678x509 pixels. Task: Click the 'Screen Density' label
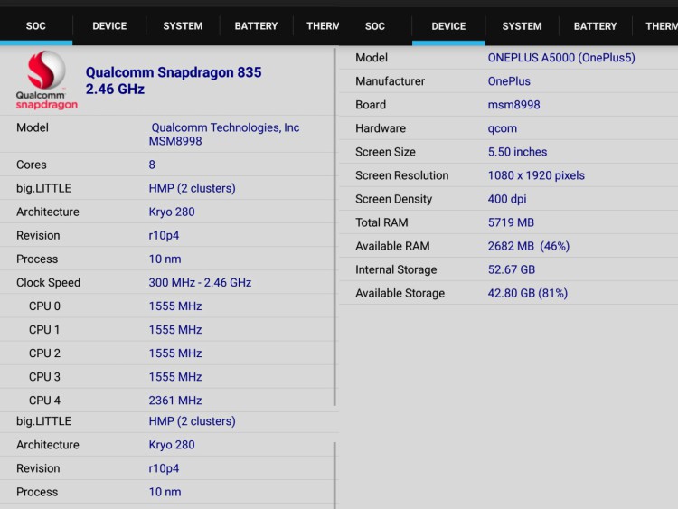click(393, 199)
